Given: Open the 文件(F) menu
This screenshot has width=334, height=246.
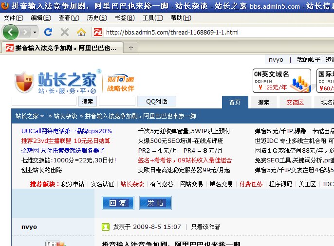Looking at the screenshot, I should pyautogui.click(x=14, y=18).
